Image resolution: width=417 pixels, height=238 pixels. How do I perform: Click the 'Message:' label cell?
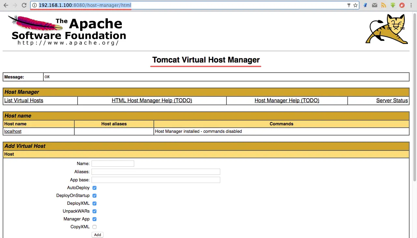click(23, 77)
